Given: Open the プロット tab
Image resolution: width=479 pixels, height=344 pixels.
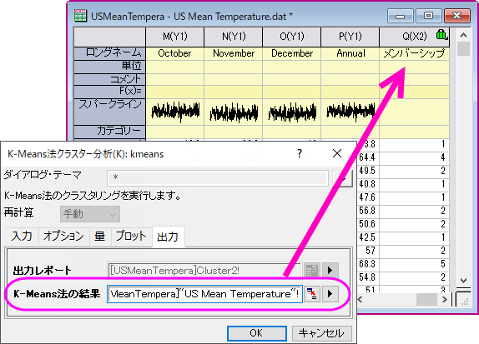Looking at the screenshot, I should 131,237.
